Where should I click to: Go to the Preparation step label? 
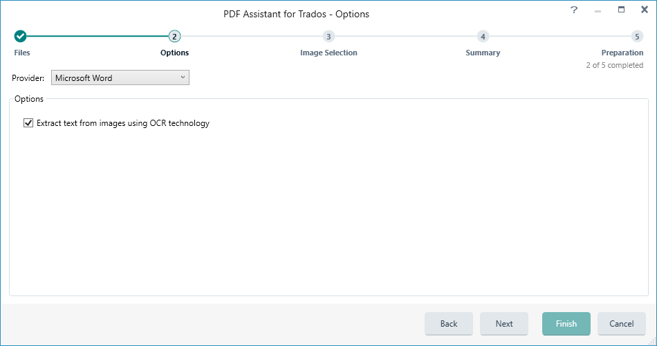(622, 53)
